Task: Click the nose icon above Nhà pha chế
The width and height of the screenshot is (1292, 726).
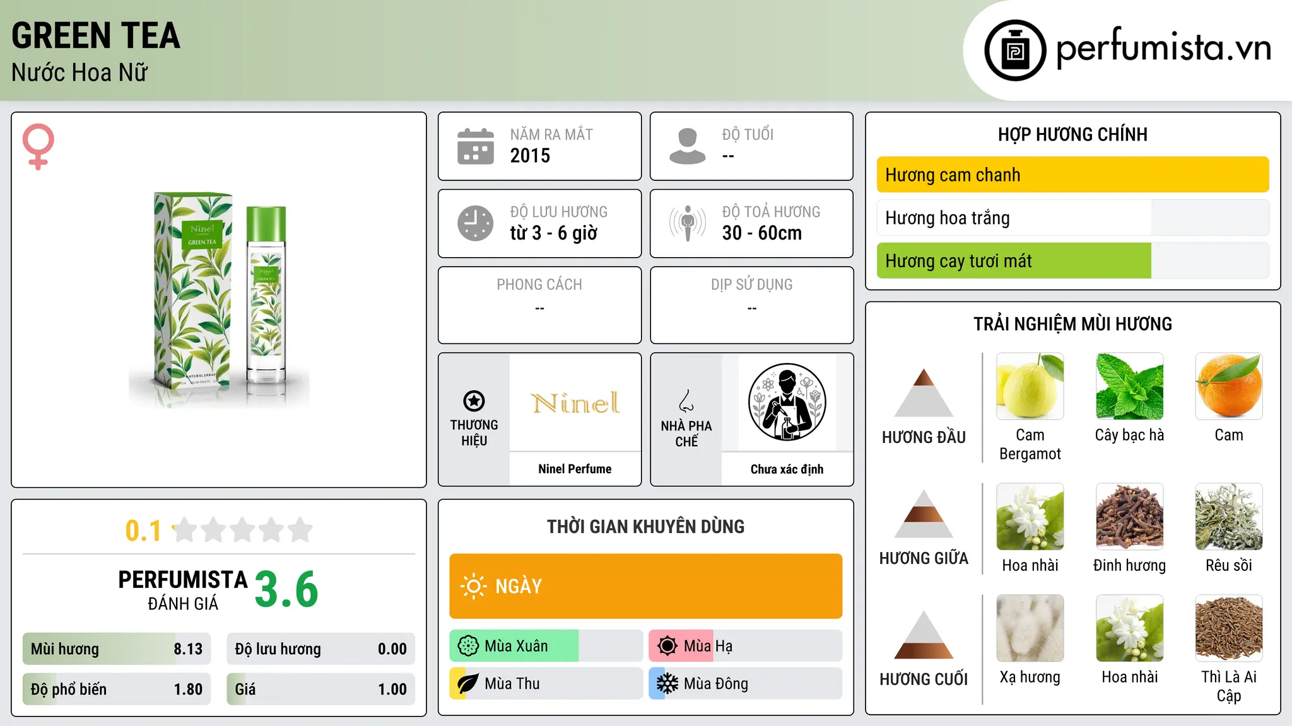Action: [686, 401]
